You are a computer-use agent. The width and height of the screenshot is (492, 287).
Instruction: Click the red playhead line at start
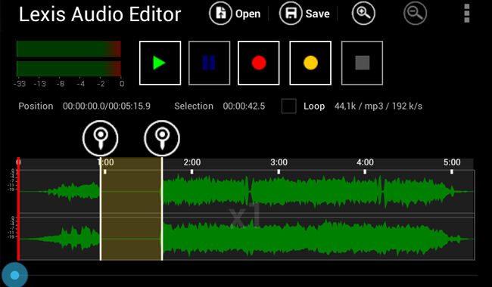(18, 208)
